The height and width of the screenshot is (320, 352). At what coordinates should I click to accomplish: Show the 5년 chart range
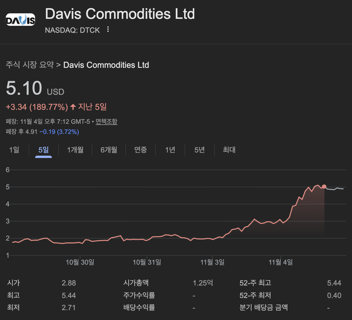click(x=199, y=150)
